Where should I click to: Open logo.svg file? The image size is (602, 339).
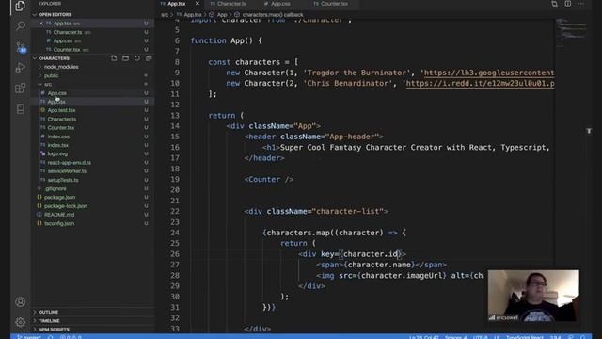coord(57,153)
